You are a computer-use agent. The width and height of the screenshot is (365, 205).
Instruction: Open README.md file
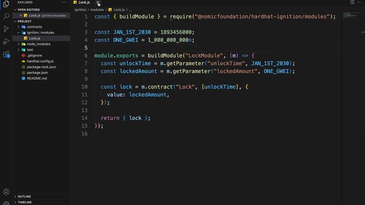[36, 79]
